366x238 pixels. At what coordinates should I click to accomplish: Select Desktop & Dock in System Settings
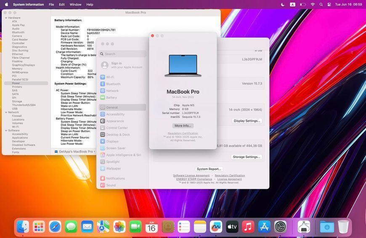point(122,135)
